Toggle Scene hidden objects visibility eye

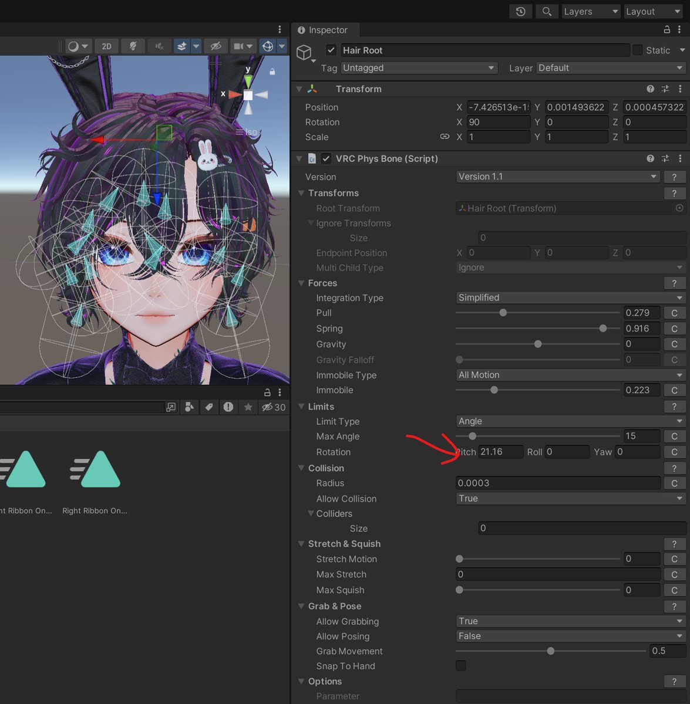click(216, 46)
